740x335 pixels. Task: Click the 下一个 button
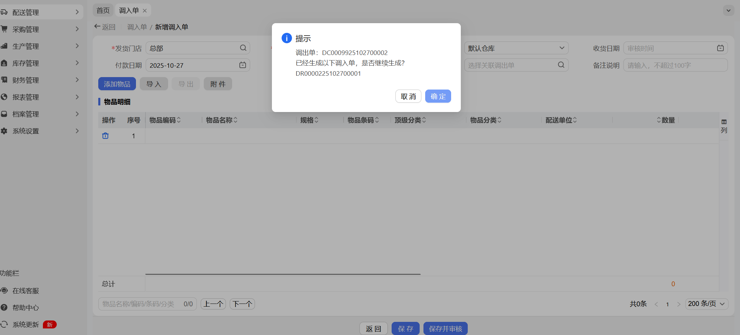click(242, 304)
